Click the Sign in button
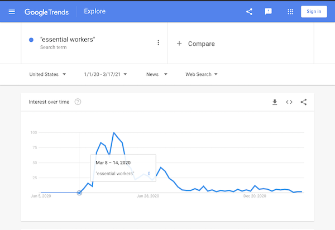 [x=314, y=11]
